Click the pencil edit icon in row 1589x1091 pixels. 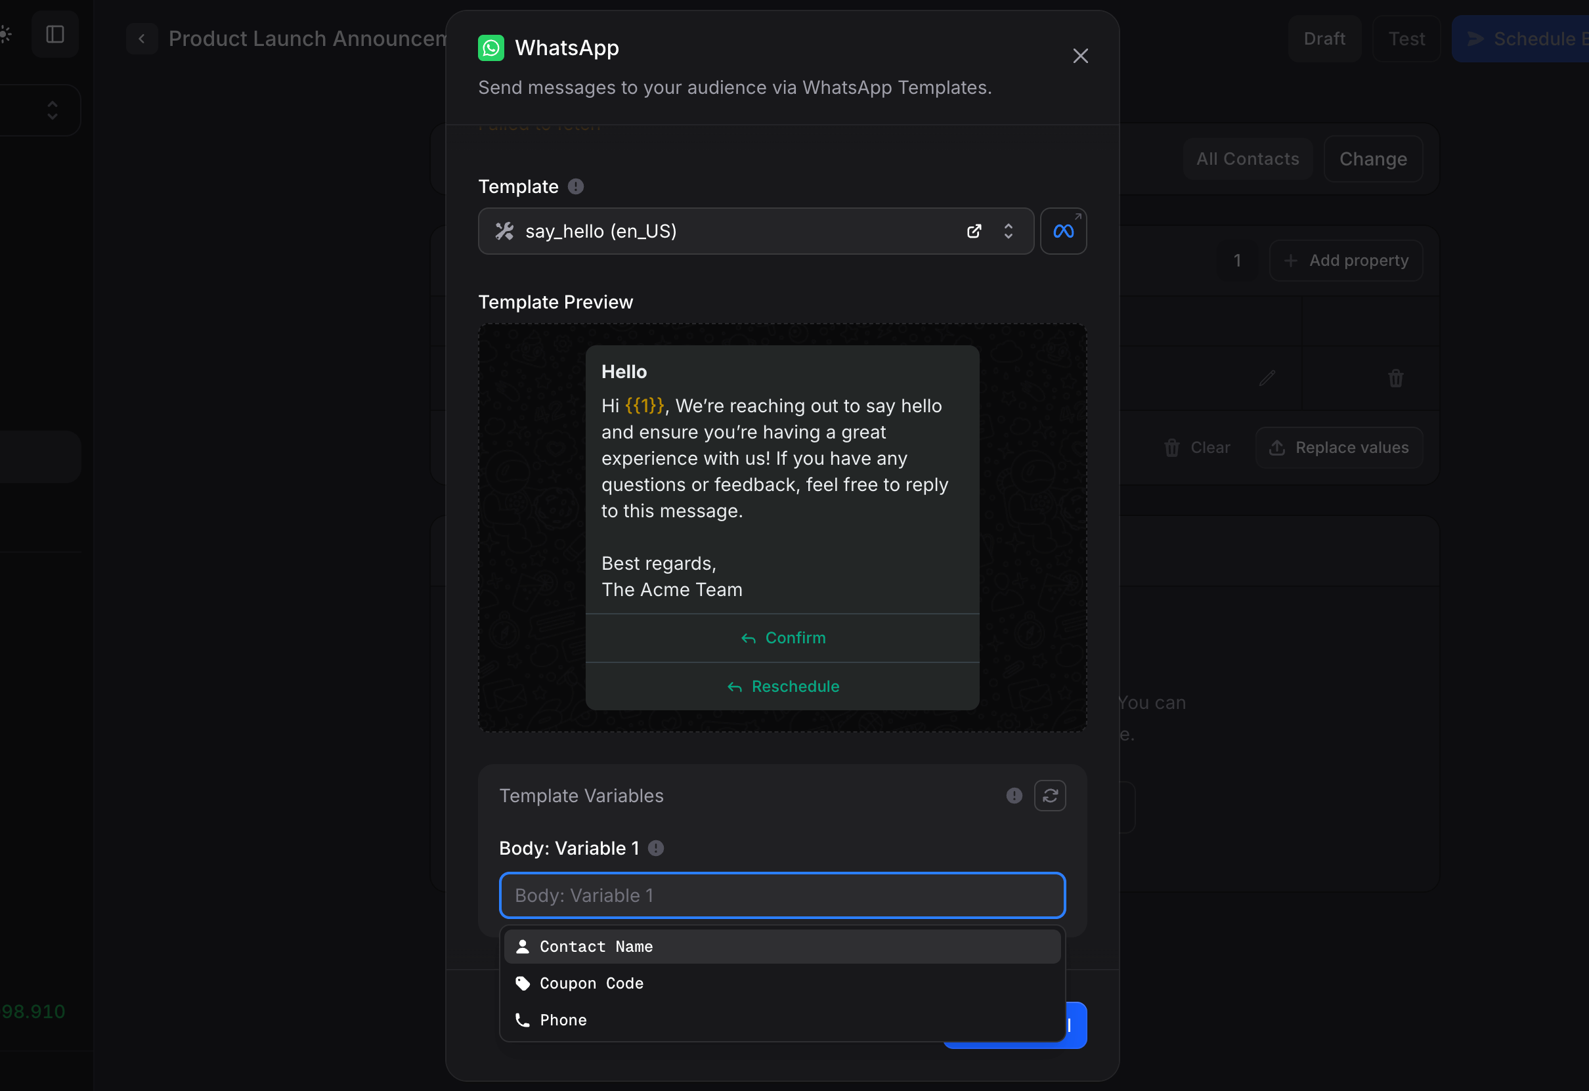[x=1267, y=378]
